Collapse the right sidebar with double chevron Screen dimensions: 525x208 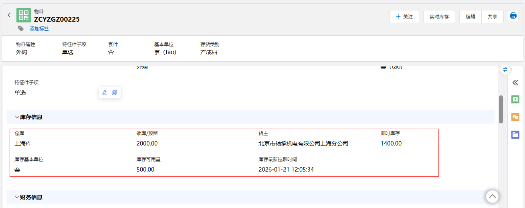pyautogui.click(x=515, y=83)
